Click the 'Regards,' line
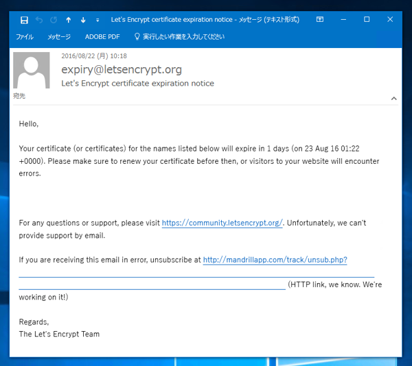The height and width of the screenshot is (366, 412). click(x=34, y=321)
